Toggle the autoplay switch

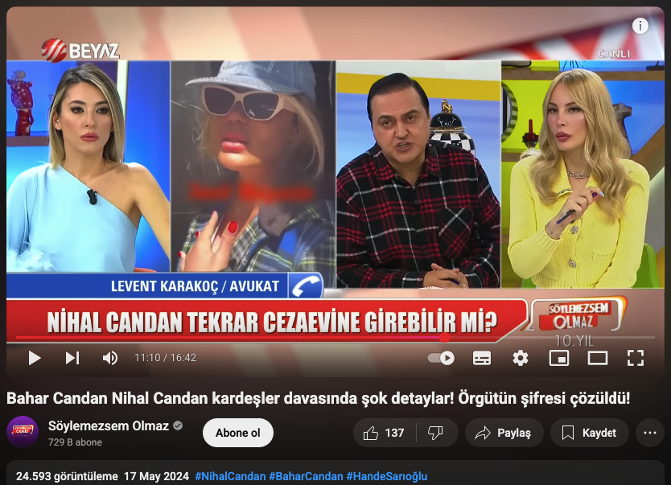click(441, 358)
